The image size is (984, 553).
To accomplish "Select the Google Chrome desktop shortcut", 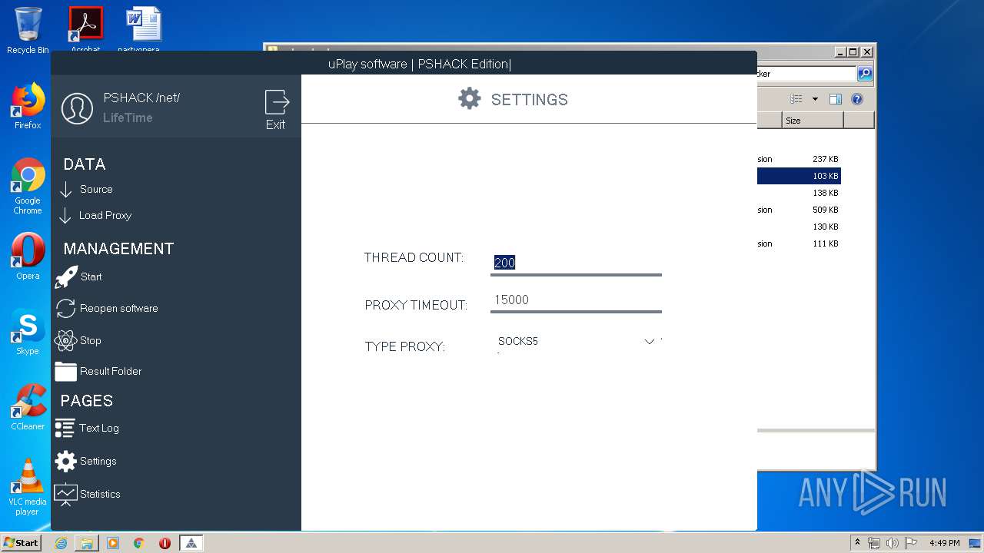I will click(28, 186).
